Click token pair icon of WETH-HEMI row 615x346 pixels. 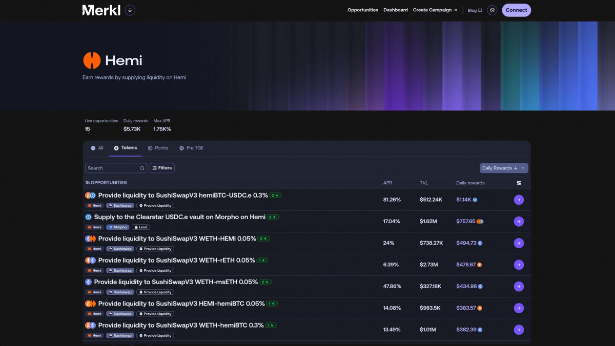(90, 239)
